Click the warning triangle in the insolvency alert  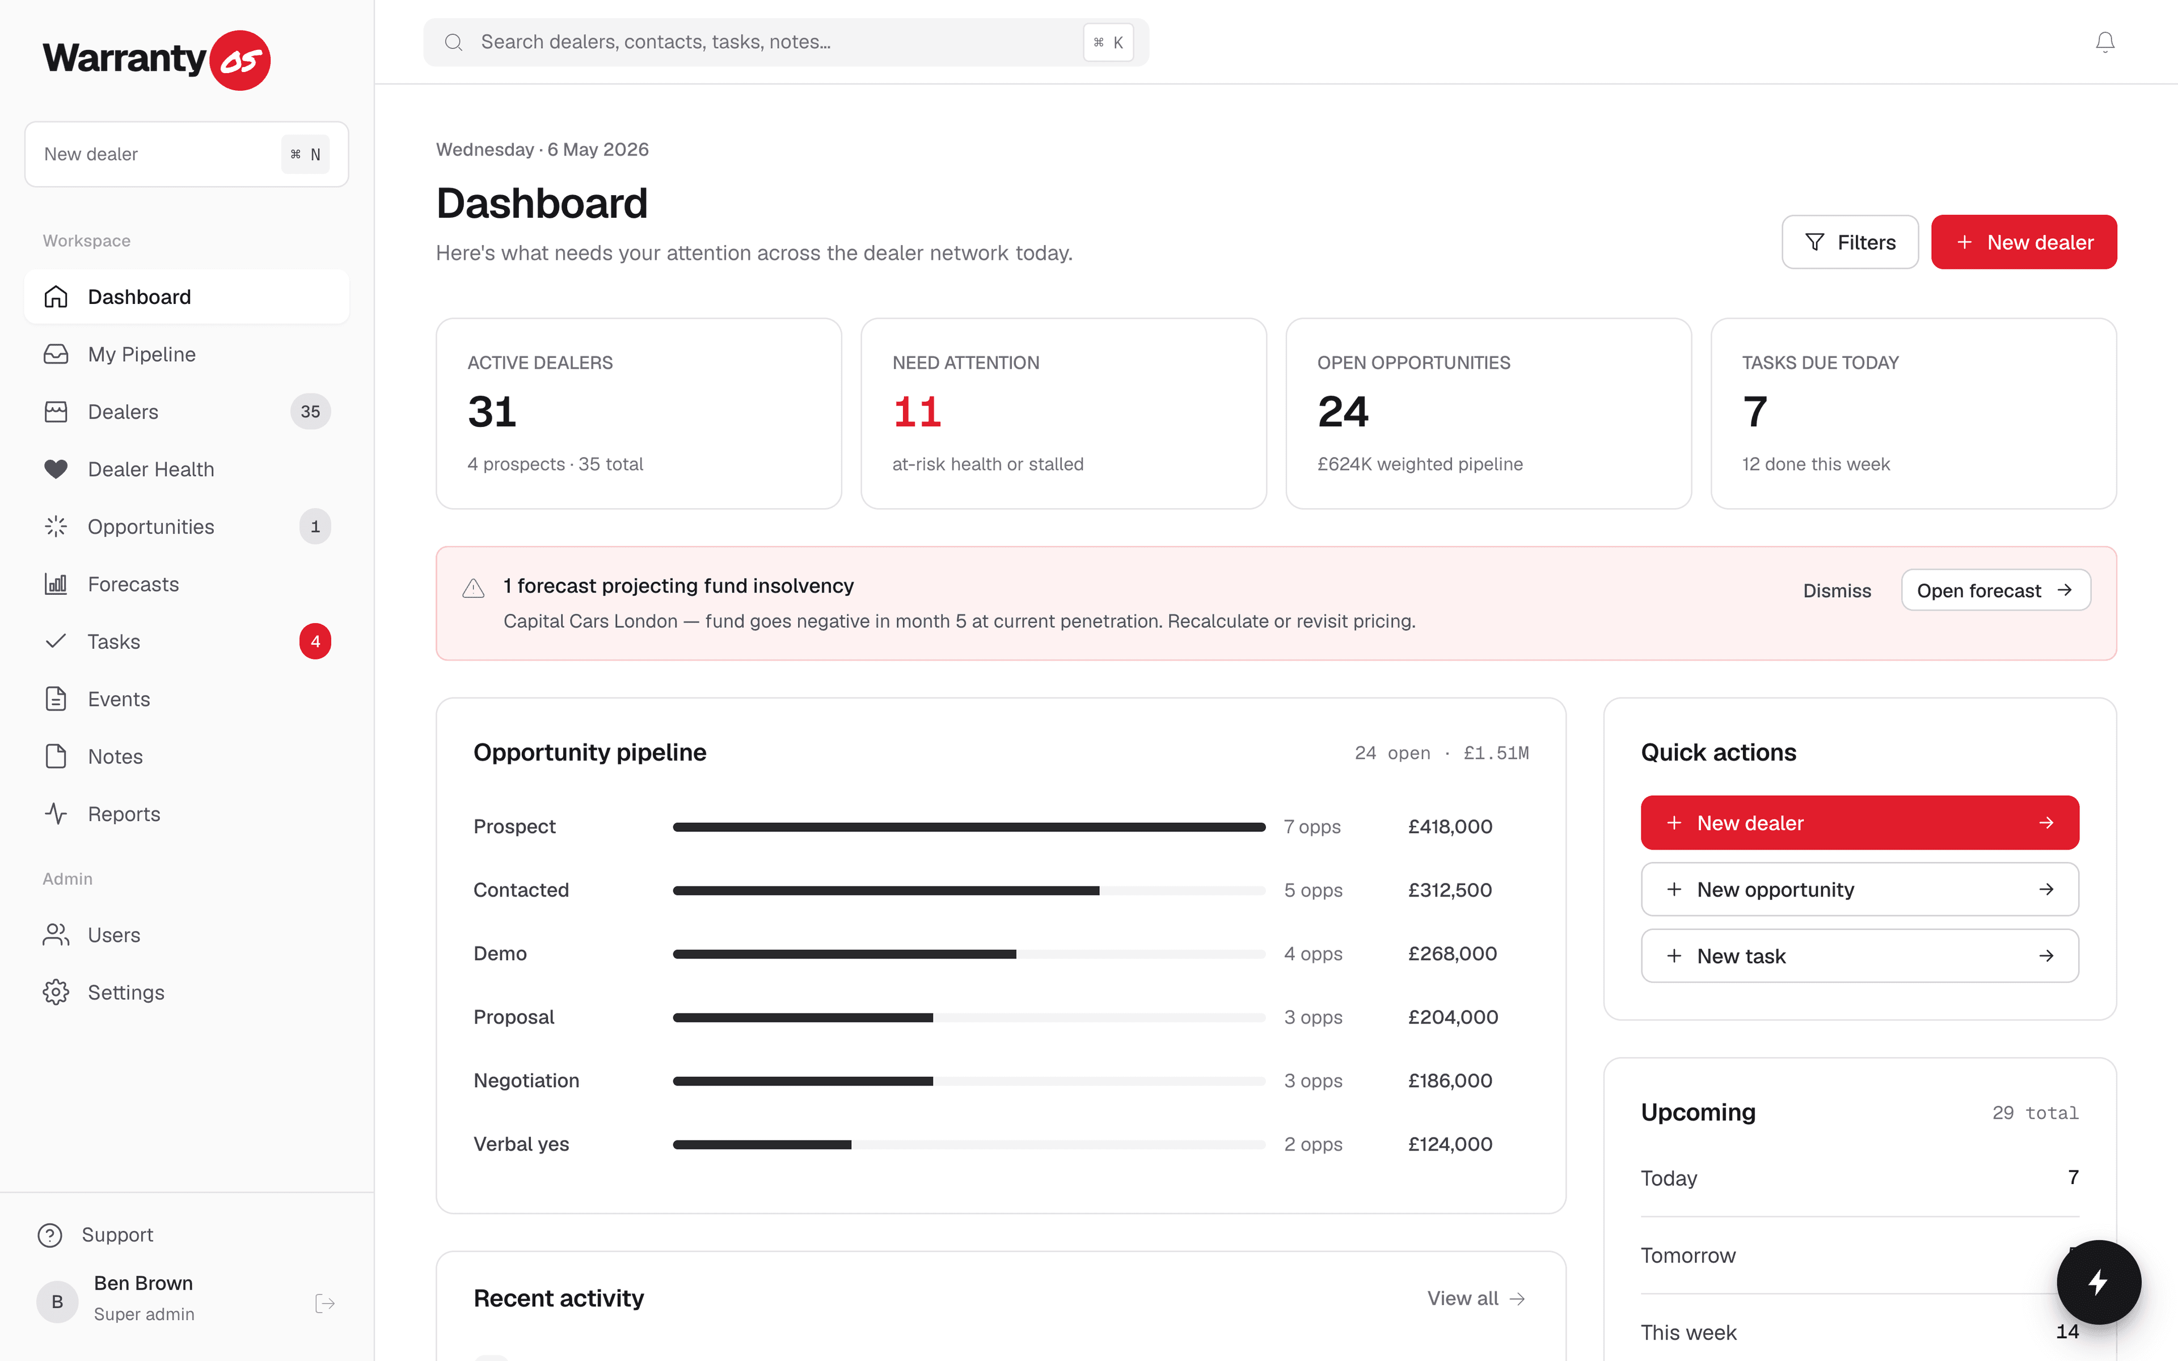tap(474, 589)
